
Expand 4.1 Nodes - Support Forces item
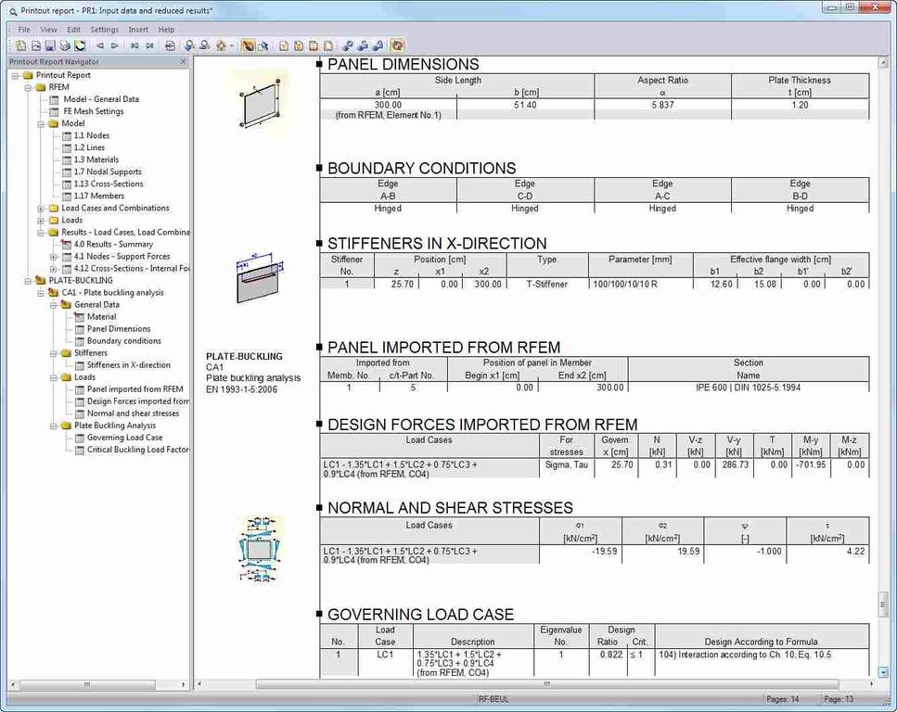[x=54, y=257]
